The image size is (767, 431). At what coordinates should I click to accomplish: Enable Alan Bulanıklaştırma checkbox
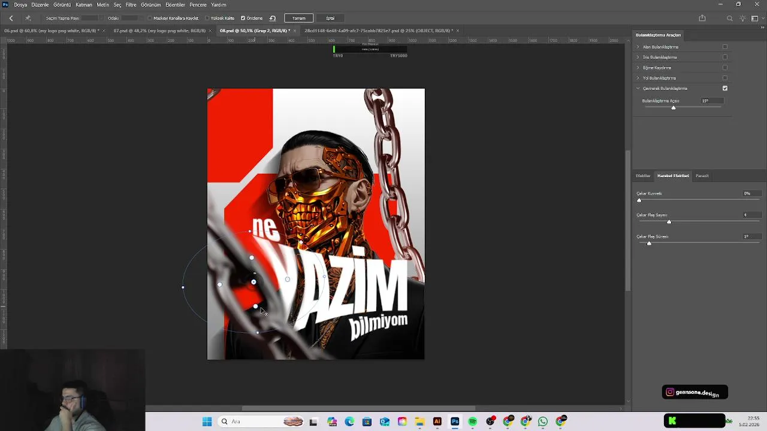pos(725,47)
